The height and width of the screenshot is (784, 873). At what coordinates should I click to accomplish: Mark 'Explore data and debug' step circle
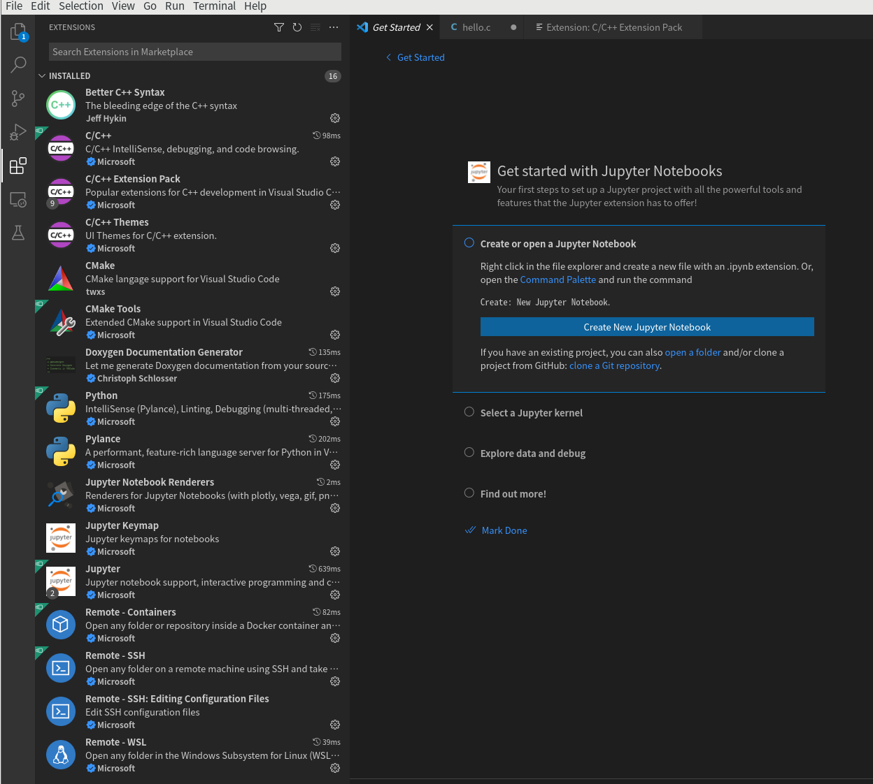[469, 453]
